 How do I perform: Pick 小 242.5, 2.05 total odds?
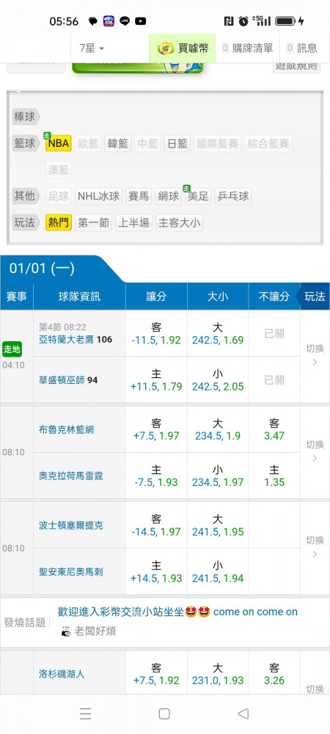pos(217,379)
